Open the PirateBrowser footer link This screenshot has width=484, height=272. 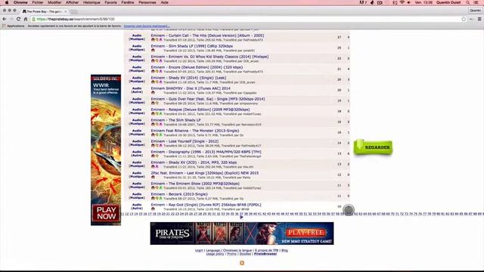click(x=265, y=254)
